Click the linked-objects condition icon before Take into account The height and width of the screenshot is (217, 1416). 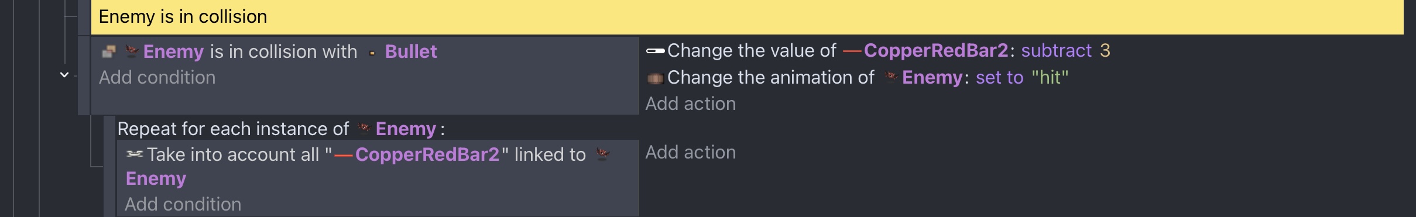click(x=135, y=154)
